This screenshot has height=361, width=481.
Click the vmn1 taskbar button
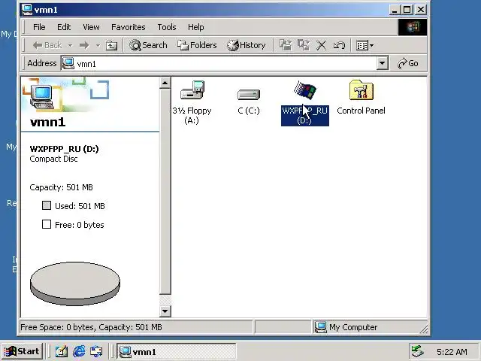pos(177,351)
